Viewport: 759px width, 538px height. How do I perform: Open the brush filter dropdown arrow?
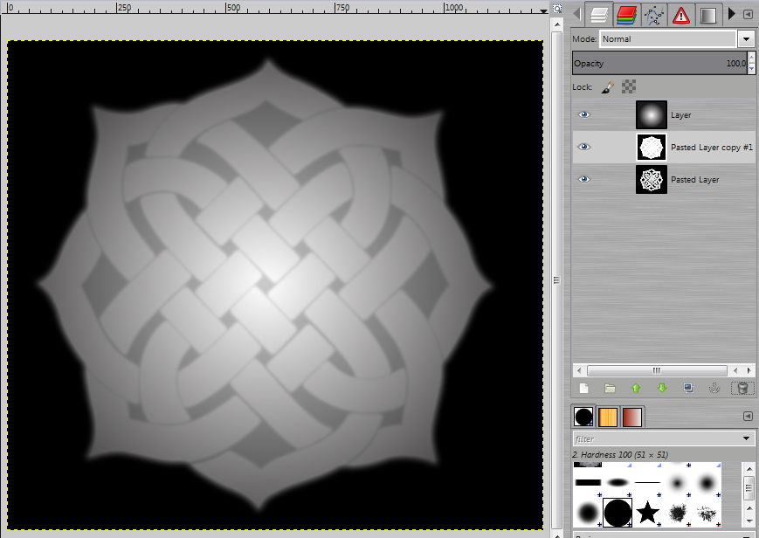[x=747, y=438]
